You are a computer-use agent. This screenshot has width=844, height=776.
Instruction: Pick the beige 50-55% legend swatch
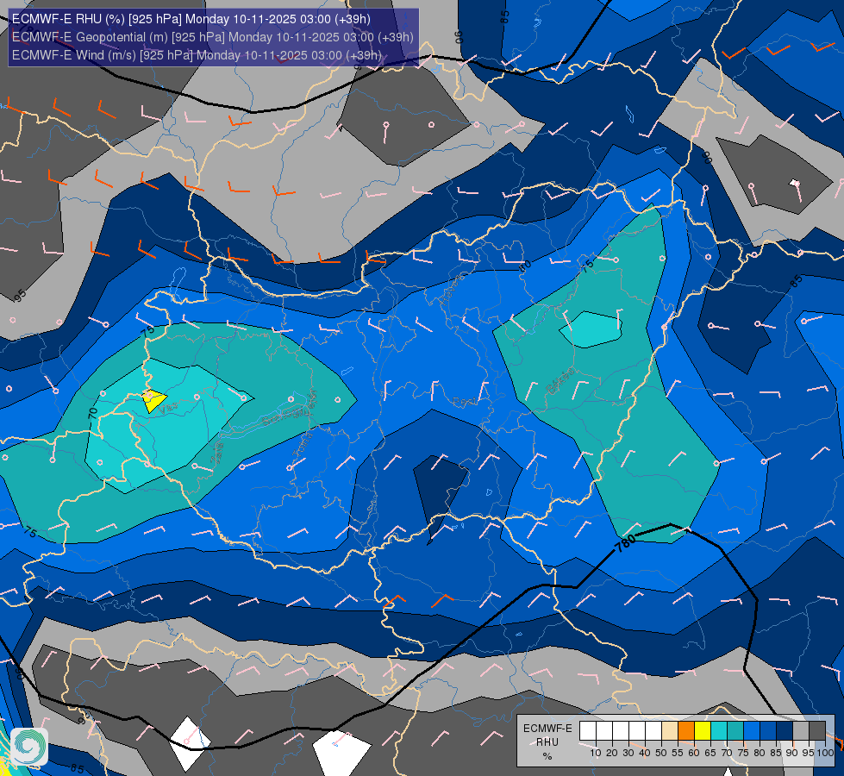(670, 731)
